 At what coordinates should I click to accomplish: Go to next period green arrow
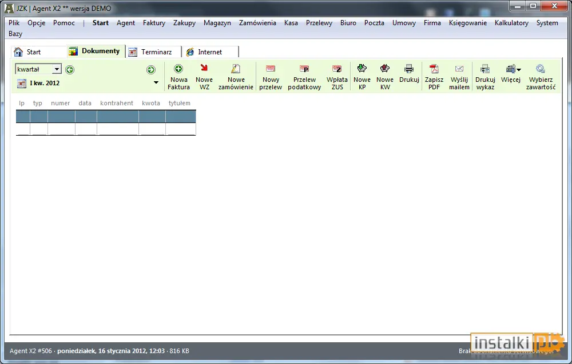(150, 69)
